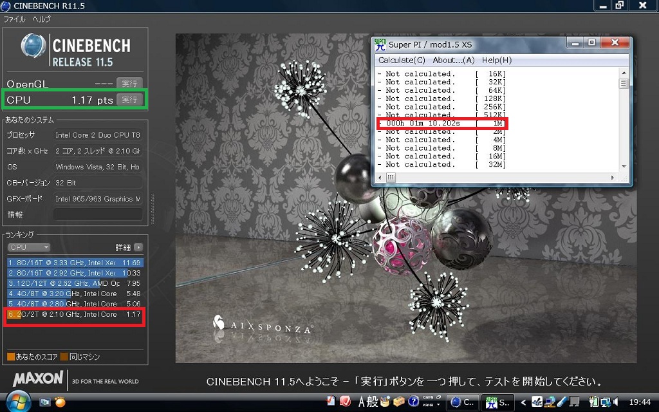Click the switch windows quick launch icon

coord(44,402)
